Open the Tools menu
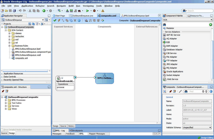Viewport: 214px width, 139px height. (x=99, y=6)
